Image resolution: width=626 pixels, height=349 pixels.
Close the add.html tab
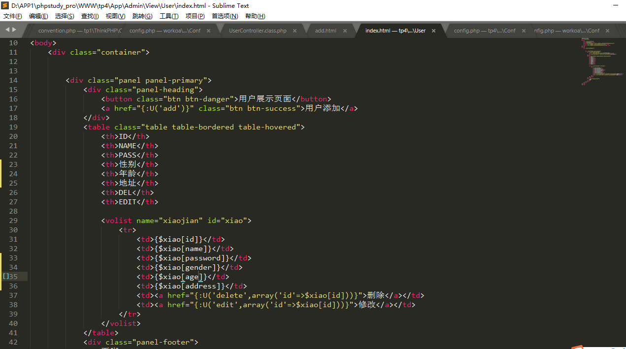(345, 31)
